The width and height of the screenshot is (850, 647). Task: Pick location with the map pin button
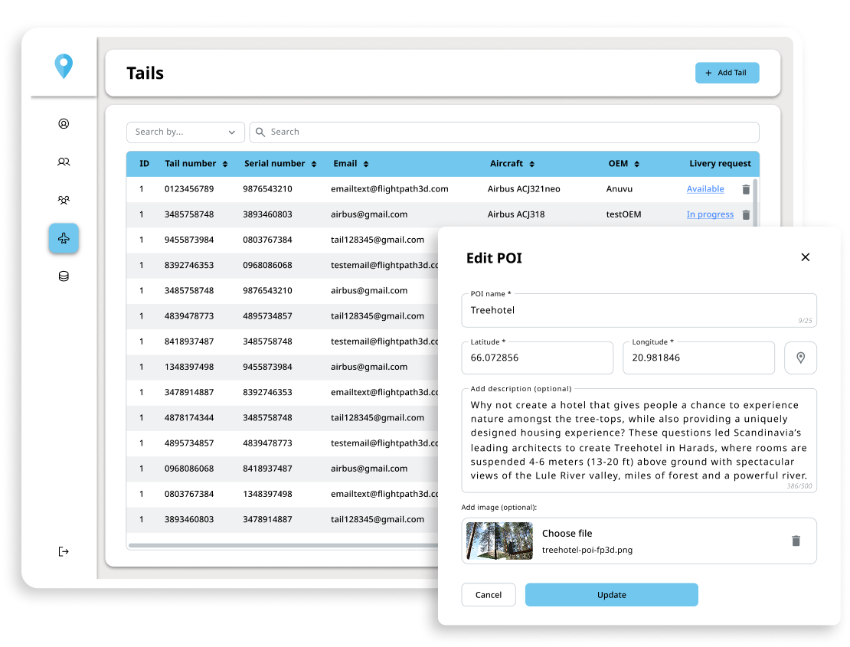pos(800,358)
